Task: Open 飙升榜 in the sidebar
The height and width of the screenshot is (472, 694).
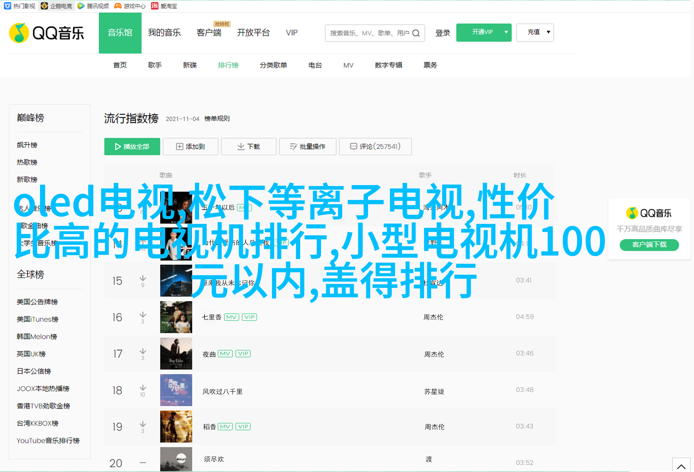Action: [x=27, y=145]
